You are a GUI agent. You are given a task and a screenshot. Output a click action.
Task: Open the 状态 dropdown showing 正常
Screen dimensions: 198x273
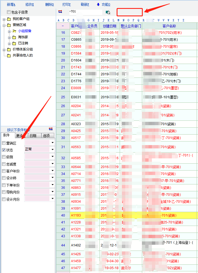point(52,150)
